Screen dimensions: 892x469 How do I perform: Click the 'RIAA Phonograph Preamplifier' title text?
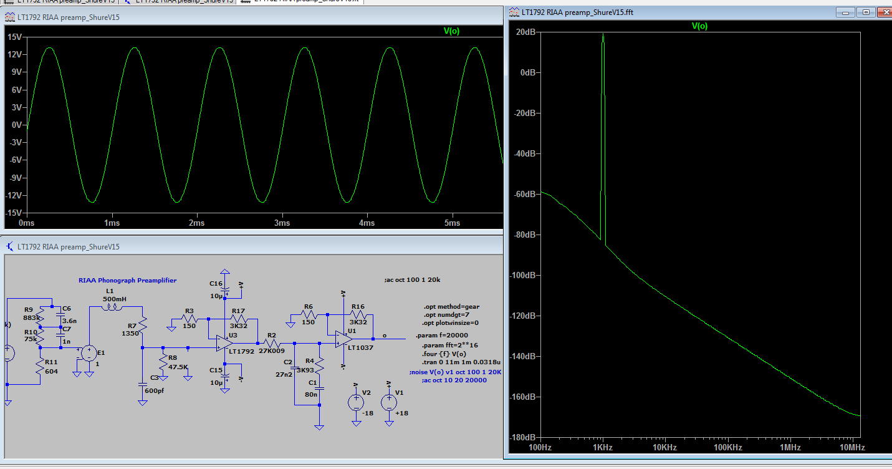[x=127, y=281]
